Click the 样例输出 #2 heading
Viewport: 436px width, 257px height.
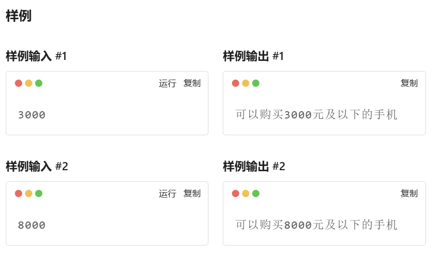[254, 166]
